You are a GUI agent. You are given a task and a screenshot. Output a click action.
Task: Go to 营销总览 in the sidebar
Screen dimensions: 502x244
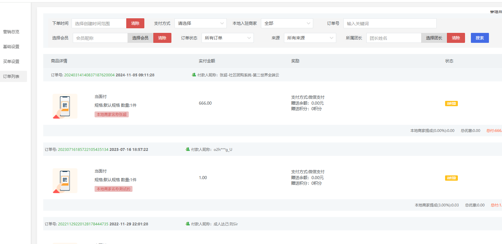pyautogui.click(x=11, y=32)
